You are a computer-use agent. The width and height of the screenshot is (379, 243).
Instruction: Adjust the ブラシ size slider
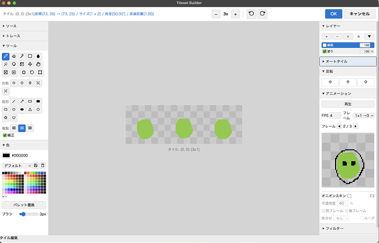(x=29, y=214)
